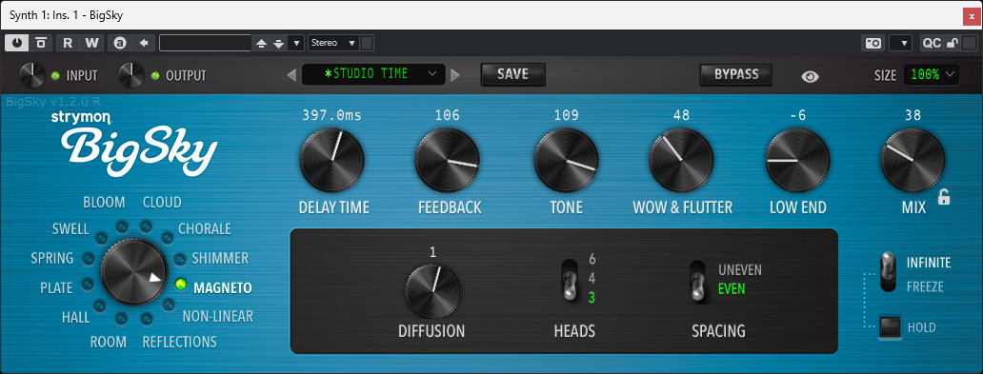Select MAGNETO reverb type
This screenshot has width=983, height=374.
pos(223,288)
